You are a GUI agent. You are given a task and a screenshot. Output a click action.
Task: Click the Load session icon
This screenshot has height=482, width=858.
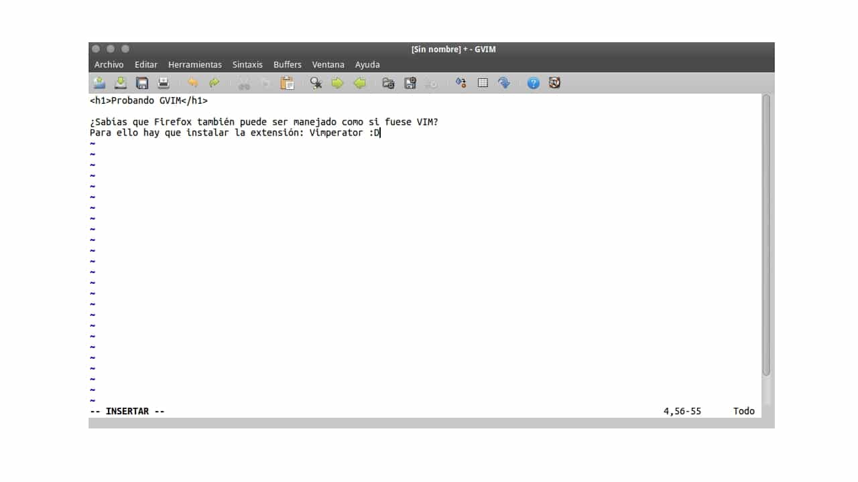coord(389,83)
